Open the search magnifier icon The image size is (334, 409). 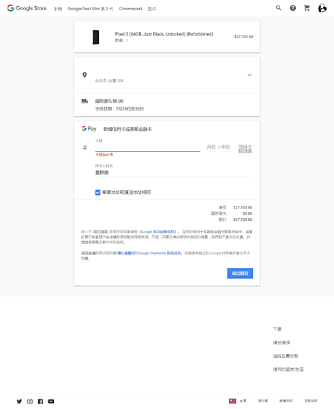click(279, 8)
